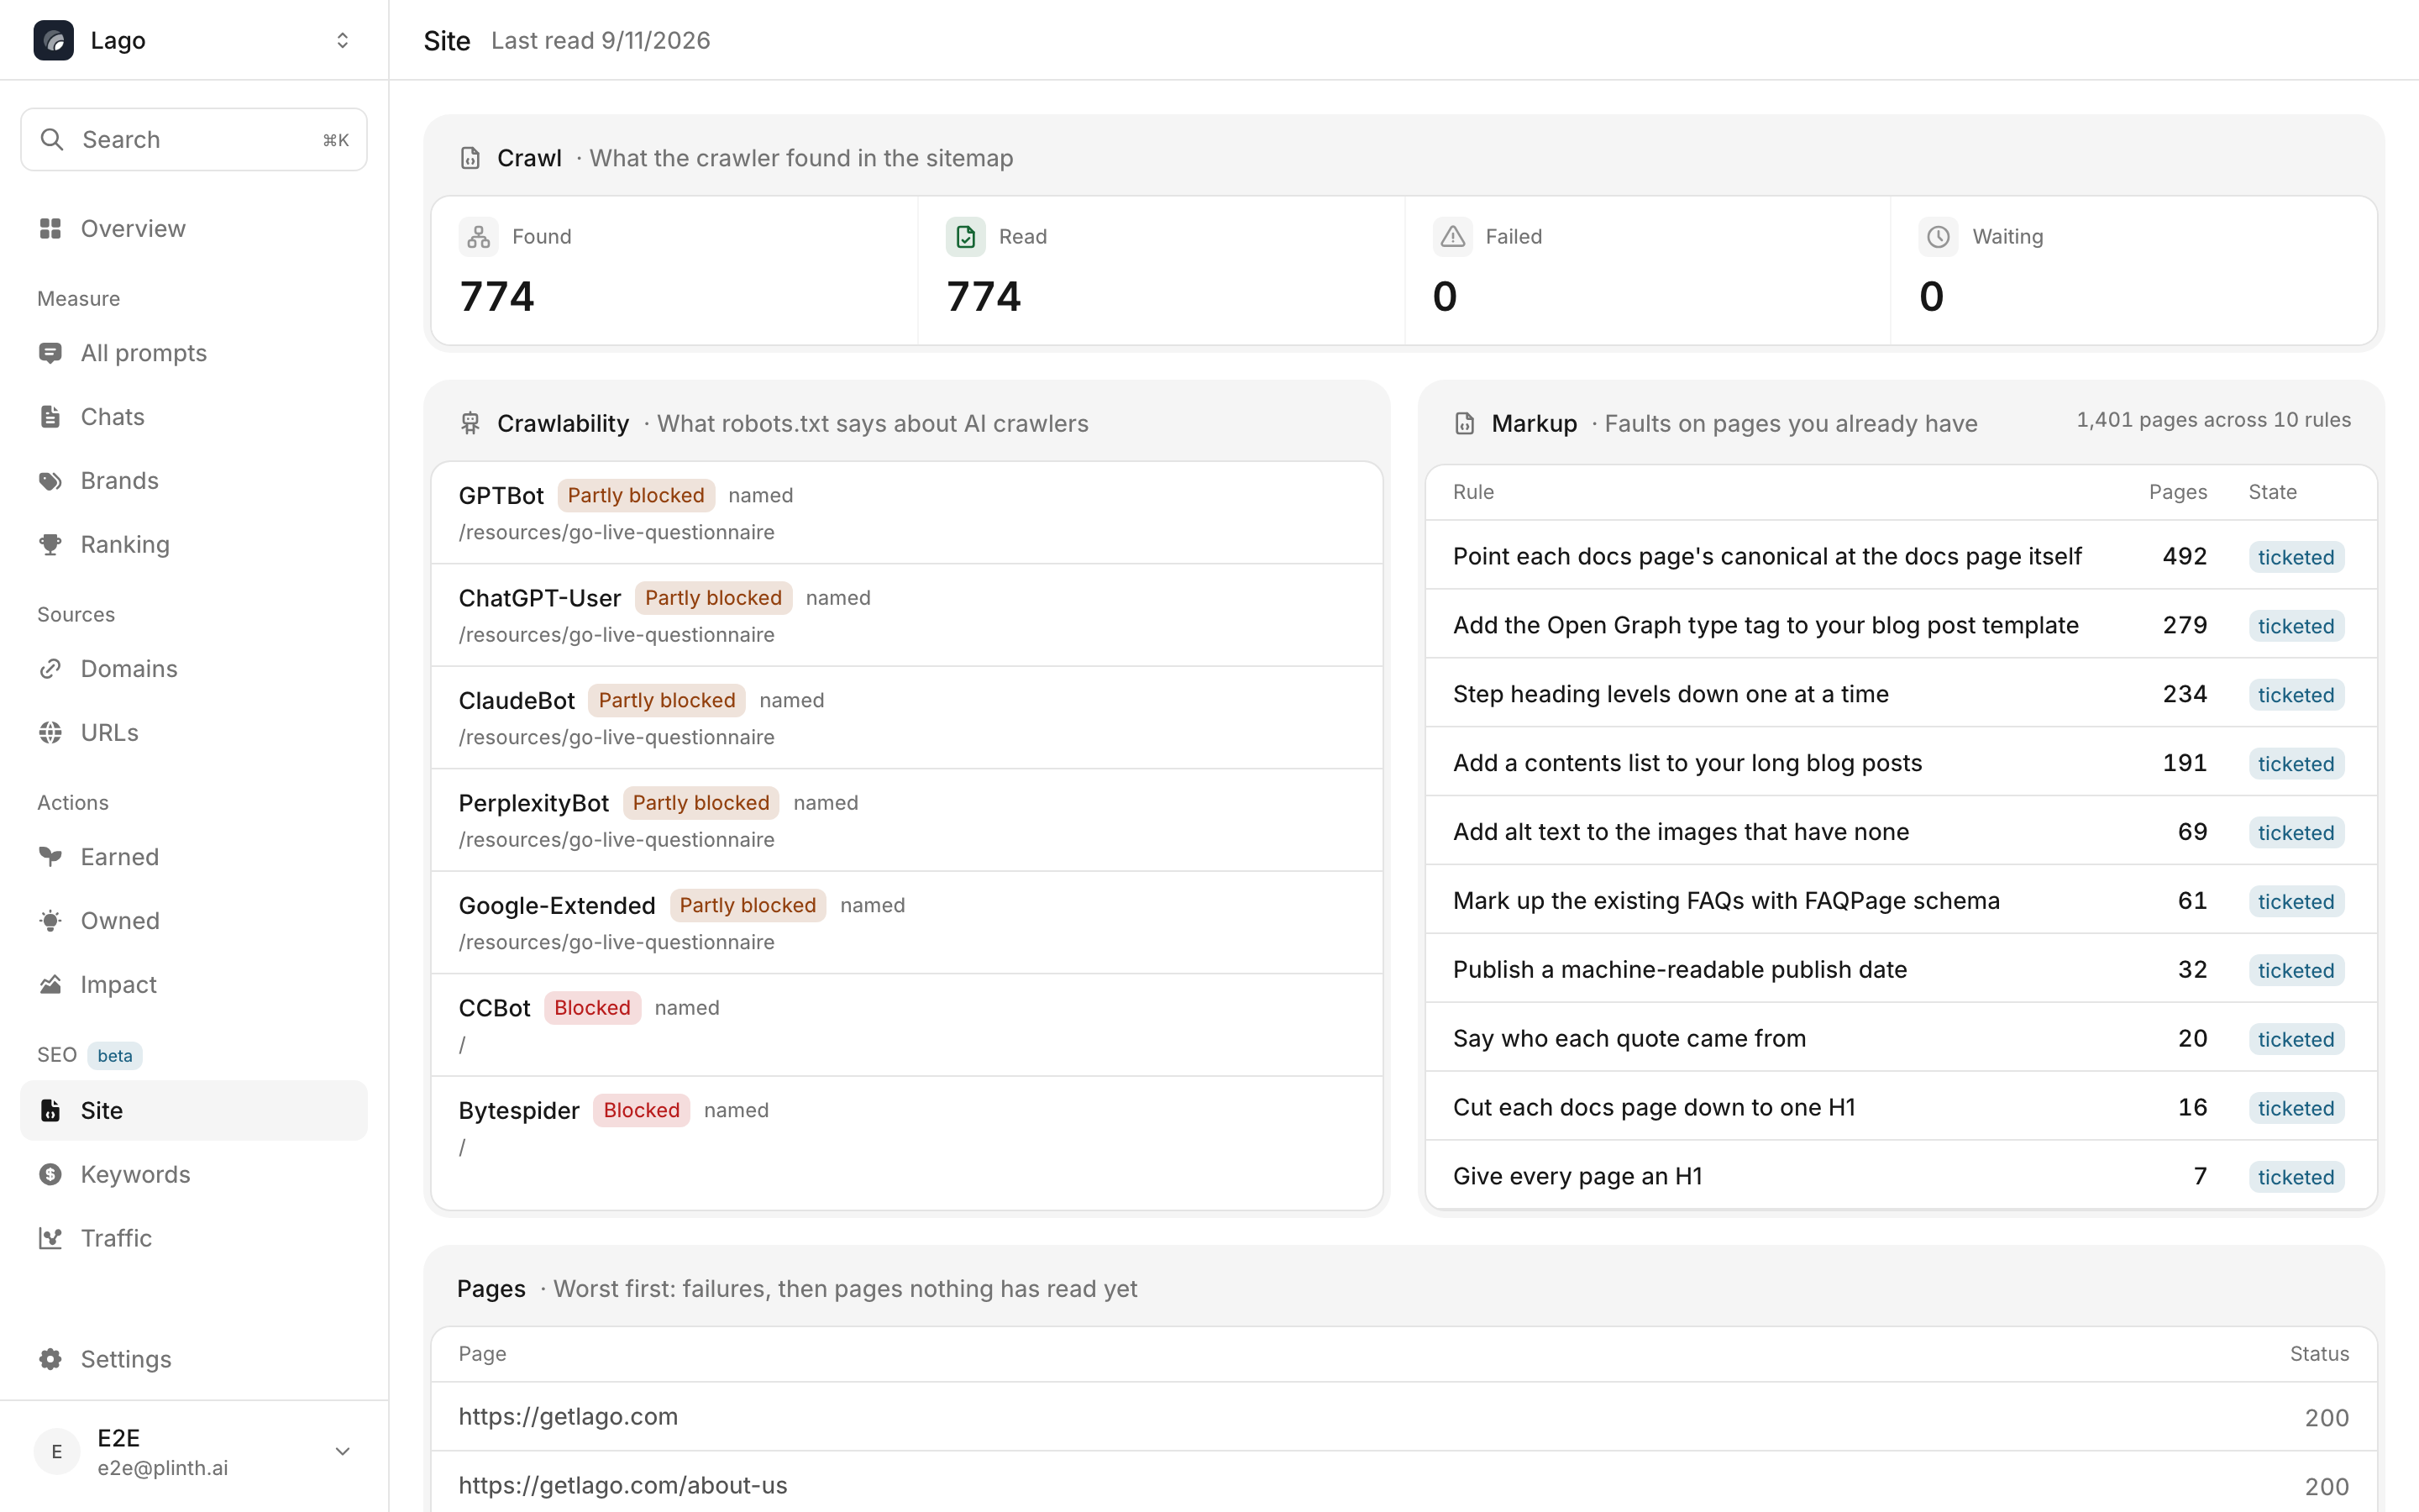
Task: Focus the Search input field
Action: coord(194,139)
